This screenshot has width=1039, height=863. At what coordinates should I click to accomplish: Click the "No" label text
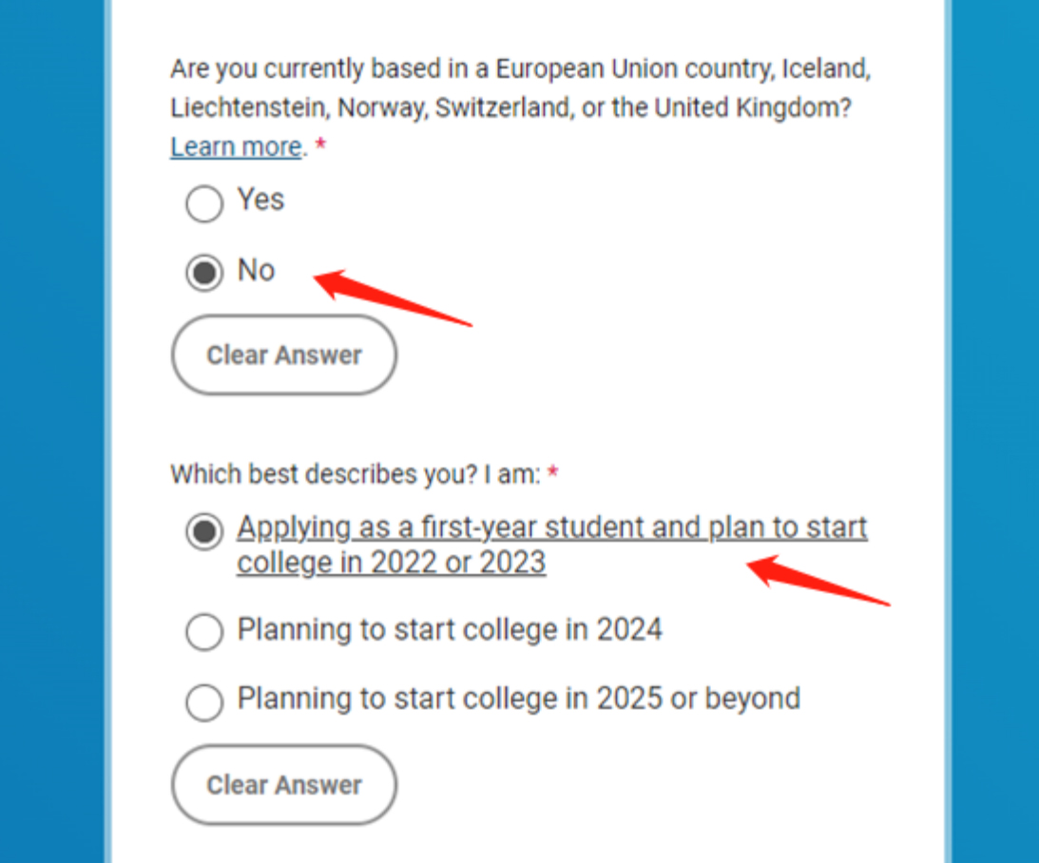[256, 271]
